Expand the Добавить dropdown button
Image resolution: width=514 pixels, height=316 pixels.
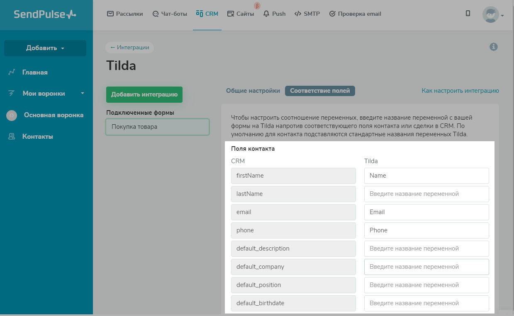tap(45, 48)
